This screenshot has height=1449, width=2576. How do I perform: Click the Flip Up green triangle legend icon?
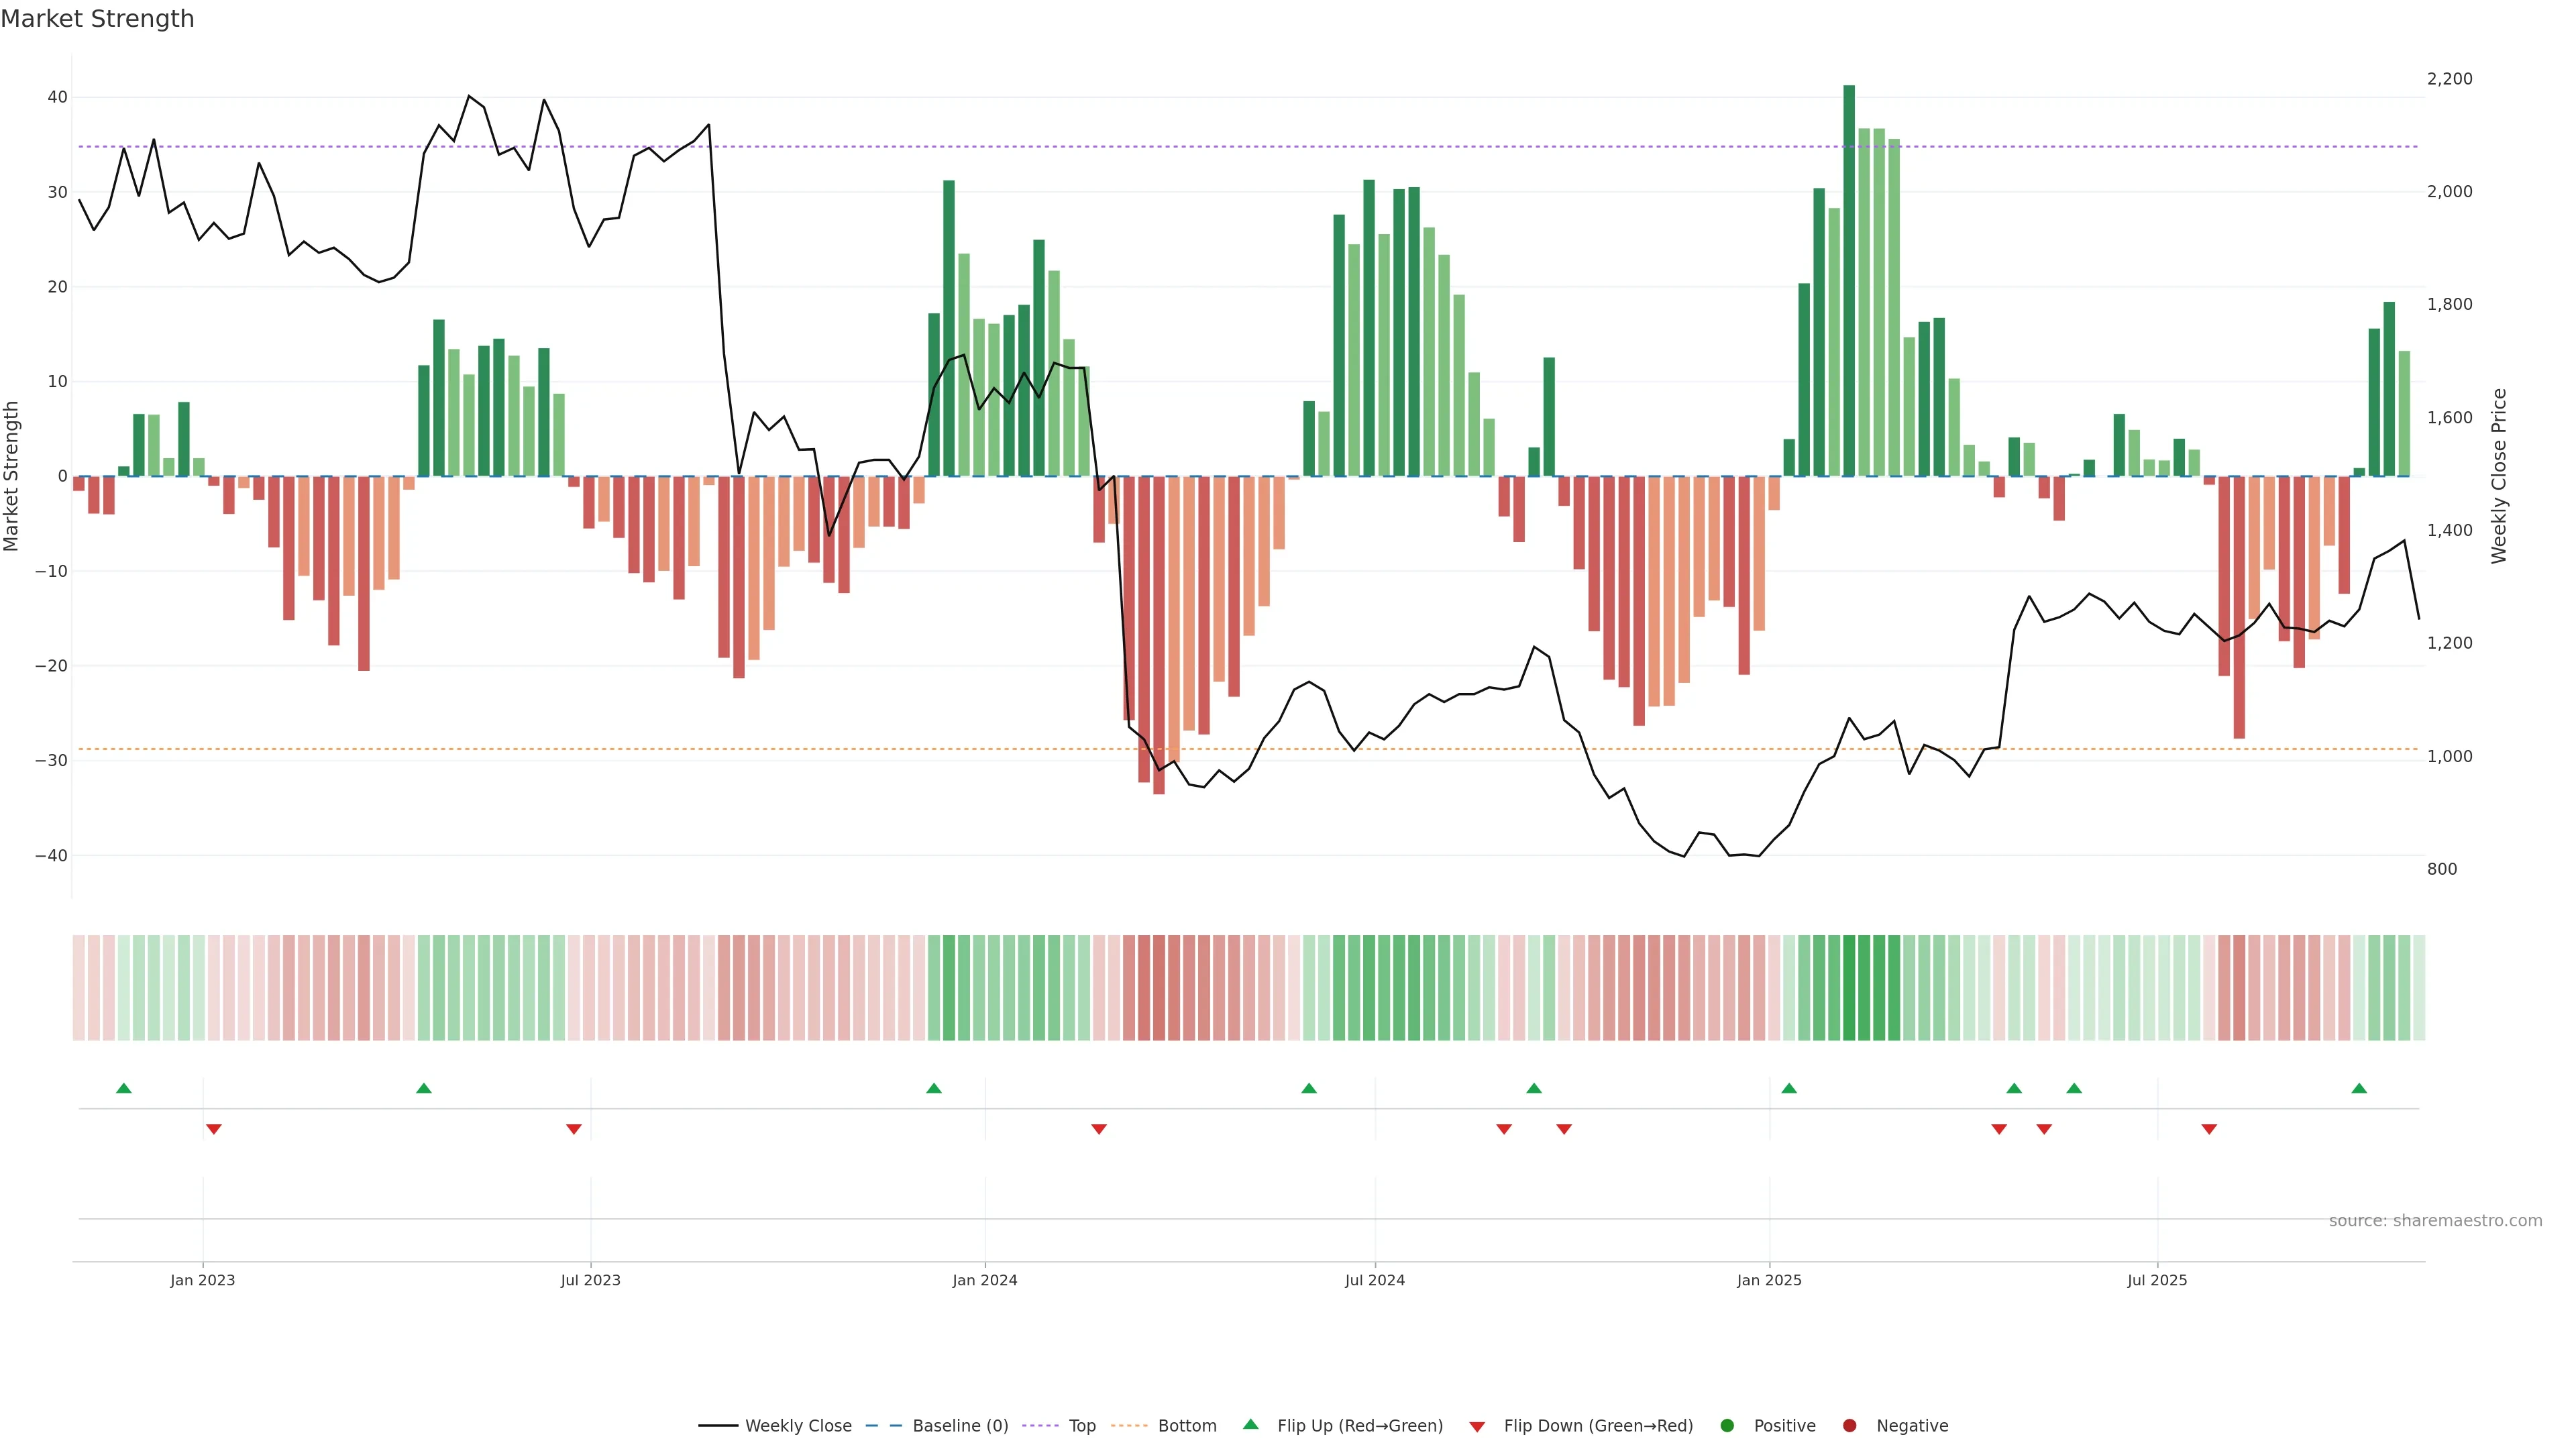1250,1425
